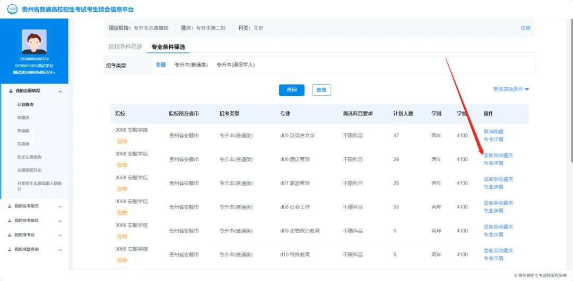Click 取消收藏 for d05 汉语言文学
The image size is (573, 281).
click(493, 131)
